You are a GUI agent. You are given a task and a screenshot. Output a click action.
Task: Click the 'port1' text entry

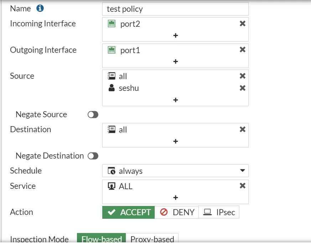[x=130, y=50]
